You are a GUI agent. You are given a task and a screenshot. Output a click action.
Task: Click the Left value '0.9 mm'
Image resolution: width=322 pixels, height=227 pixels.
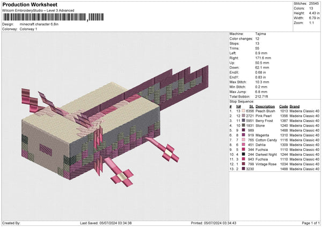point(261,53)
